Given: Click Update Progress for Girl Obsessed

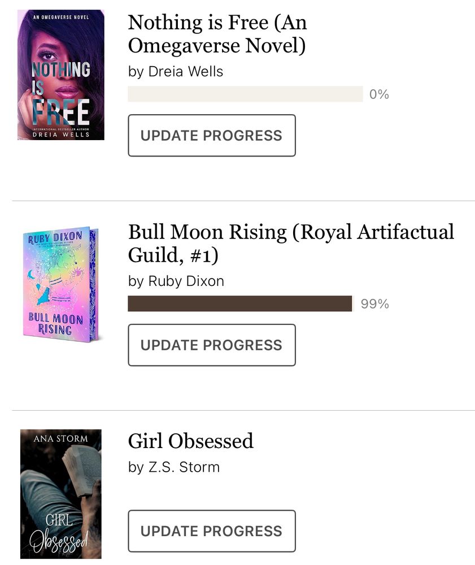Looking at the screenshot, I should pos(212,531).
